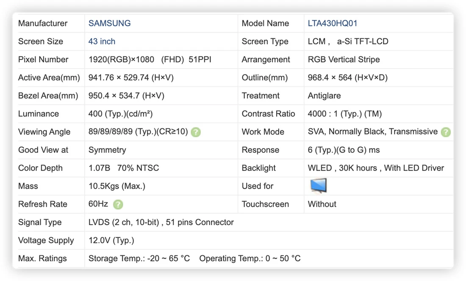
Task: Select the Arrangement label
Action: (266, 60)
